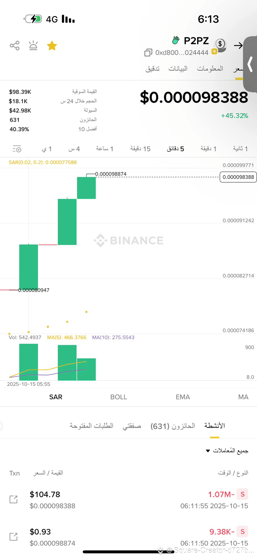Switch to الحائزون (631) tab
Screen dimensions: 257x558
click(x=173, y=426)
